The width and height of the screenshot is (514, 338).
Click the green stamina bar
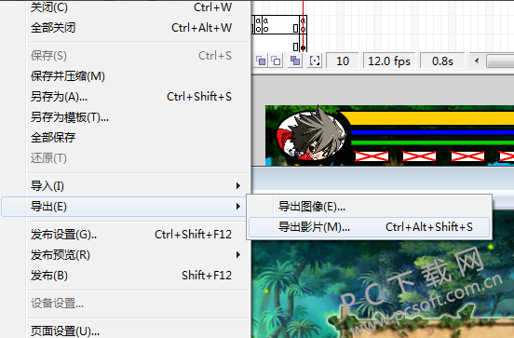(x=432, y=142)
